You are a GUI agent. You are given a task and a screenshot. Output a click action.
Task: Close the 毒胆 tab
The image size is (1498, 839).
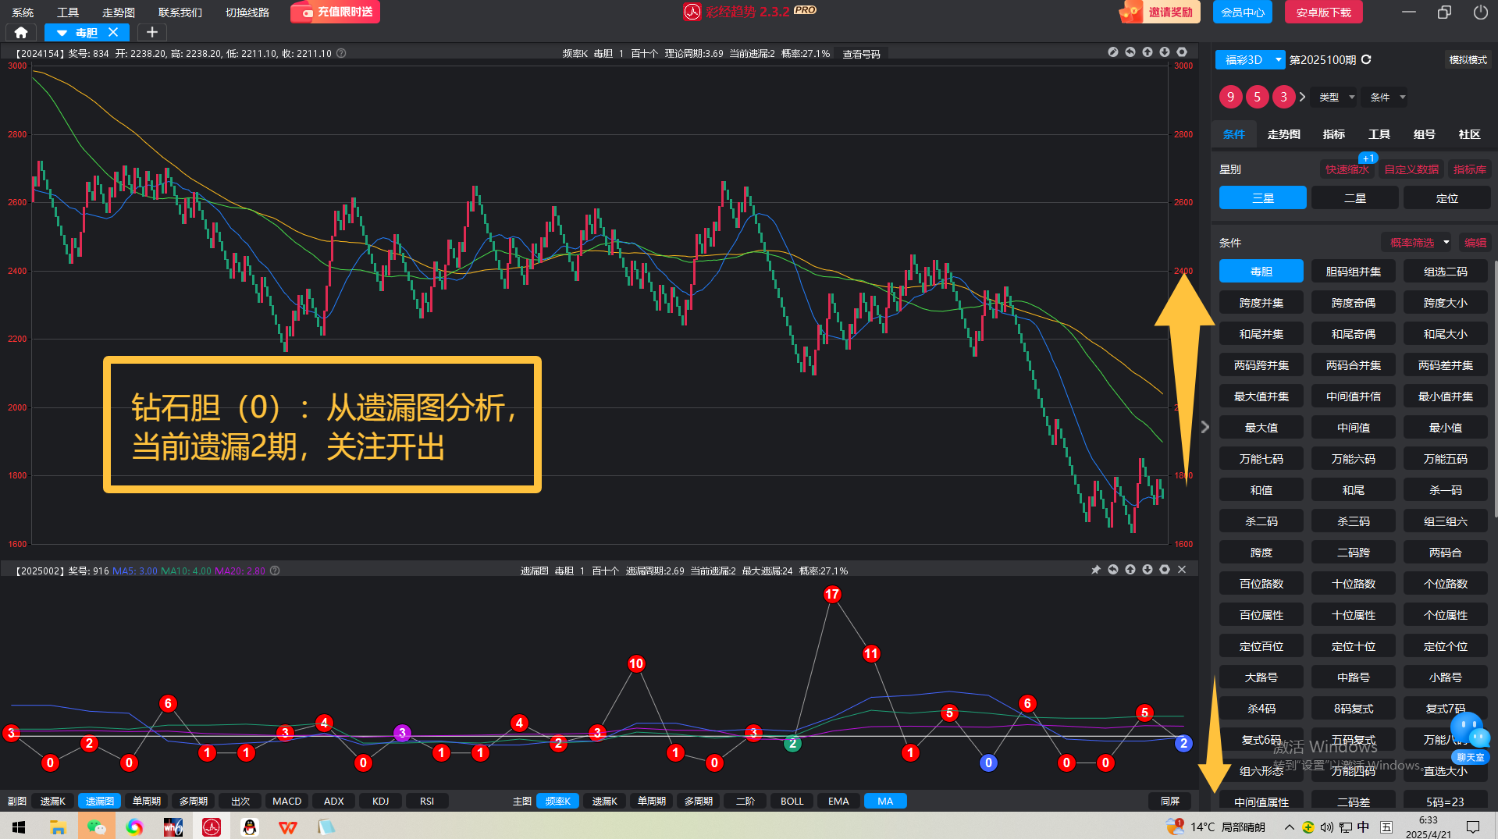(113, 32)
